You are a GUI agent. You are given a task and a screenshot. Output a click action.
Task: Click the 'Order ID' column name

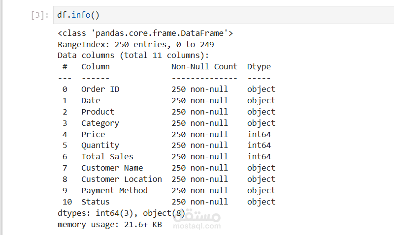pos(100,89)
